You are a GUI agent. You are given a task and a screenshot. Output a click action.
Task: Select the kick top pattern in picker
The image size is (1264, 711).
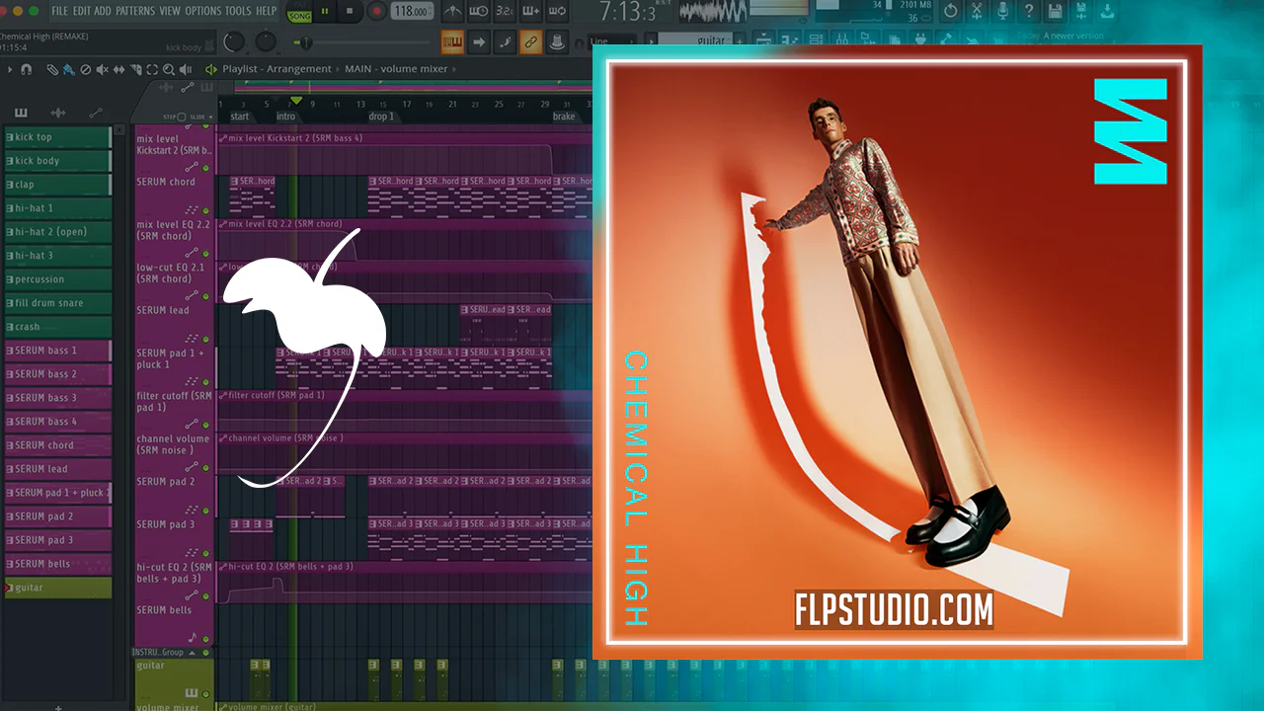(58, 137)
